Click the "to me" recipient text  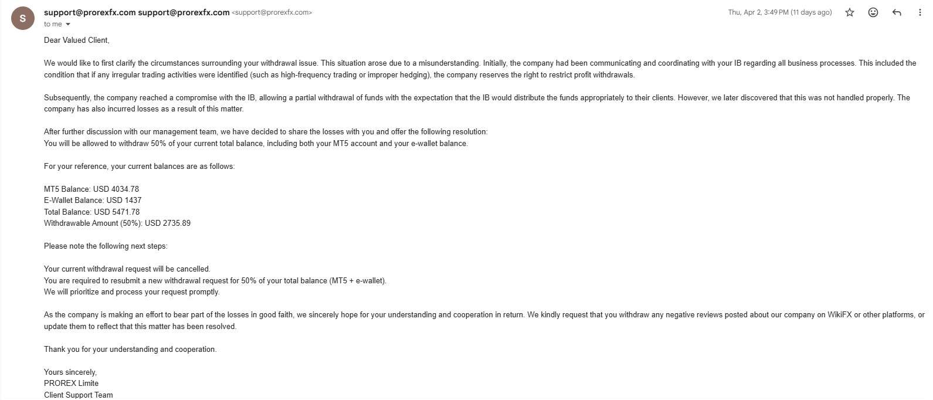point(53,24)
